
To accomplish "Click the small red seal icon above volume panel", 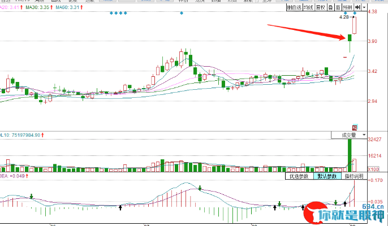I will [355, 128].
